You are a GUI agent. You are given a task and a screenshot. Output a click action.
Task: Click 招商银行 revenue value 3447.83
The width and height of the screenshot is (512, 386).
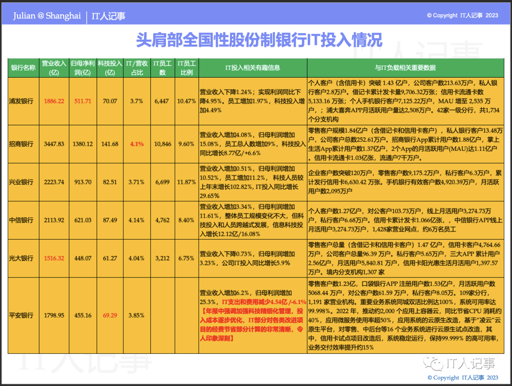pyautogui.click(x=54, y=144)
